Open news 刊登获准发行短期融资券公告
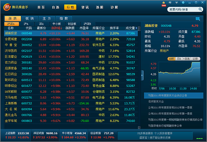 (165, 126)
